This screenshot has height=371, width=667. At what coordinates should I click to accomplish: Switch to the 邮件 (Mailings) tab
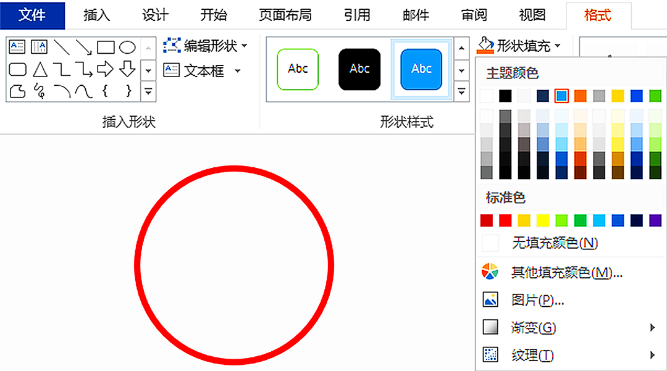pos(416,15)
